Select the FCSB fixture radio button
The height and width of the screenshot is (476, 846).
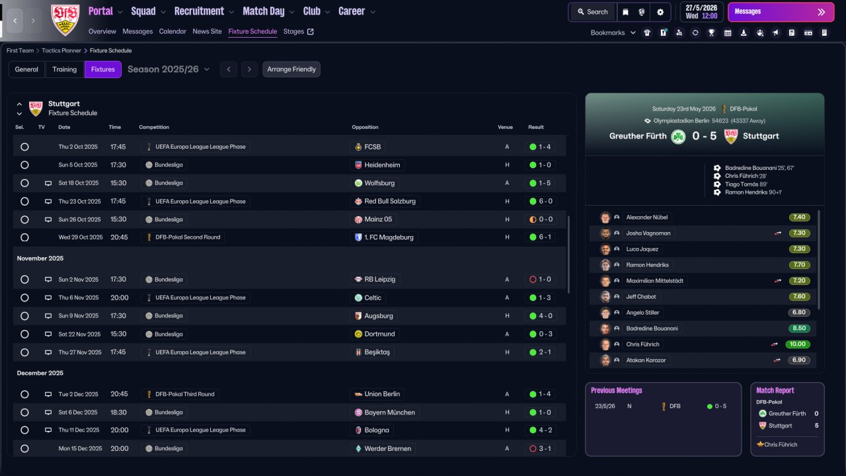[x=24, y=147]
